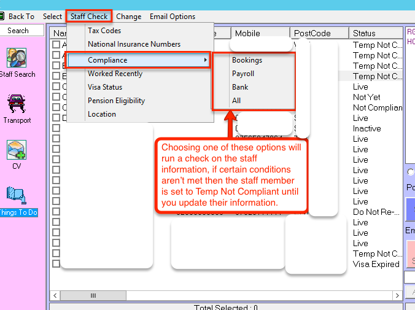
Task: Run the Bank compliance check
Action: click(x=240, y=87)
